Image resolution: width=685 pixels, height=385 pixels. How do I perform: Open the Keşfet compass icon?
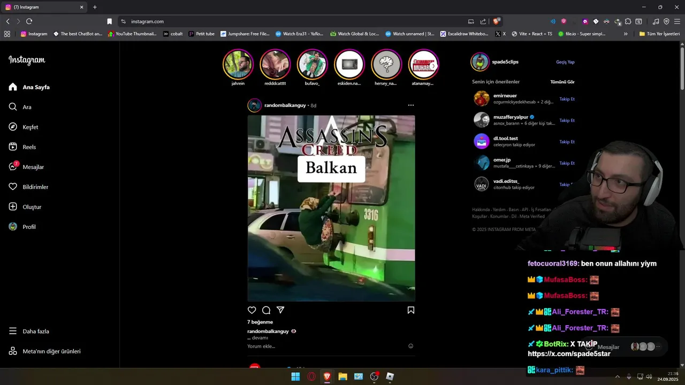(x=13, y=127)
